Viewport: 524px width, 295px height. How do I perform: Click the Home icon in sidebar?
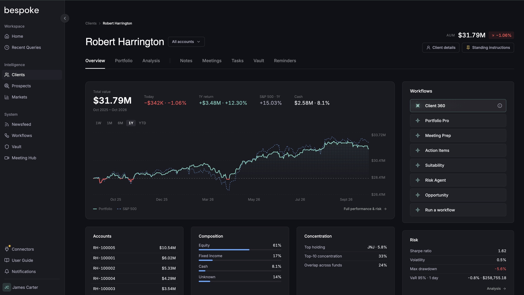coord(7,36)
